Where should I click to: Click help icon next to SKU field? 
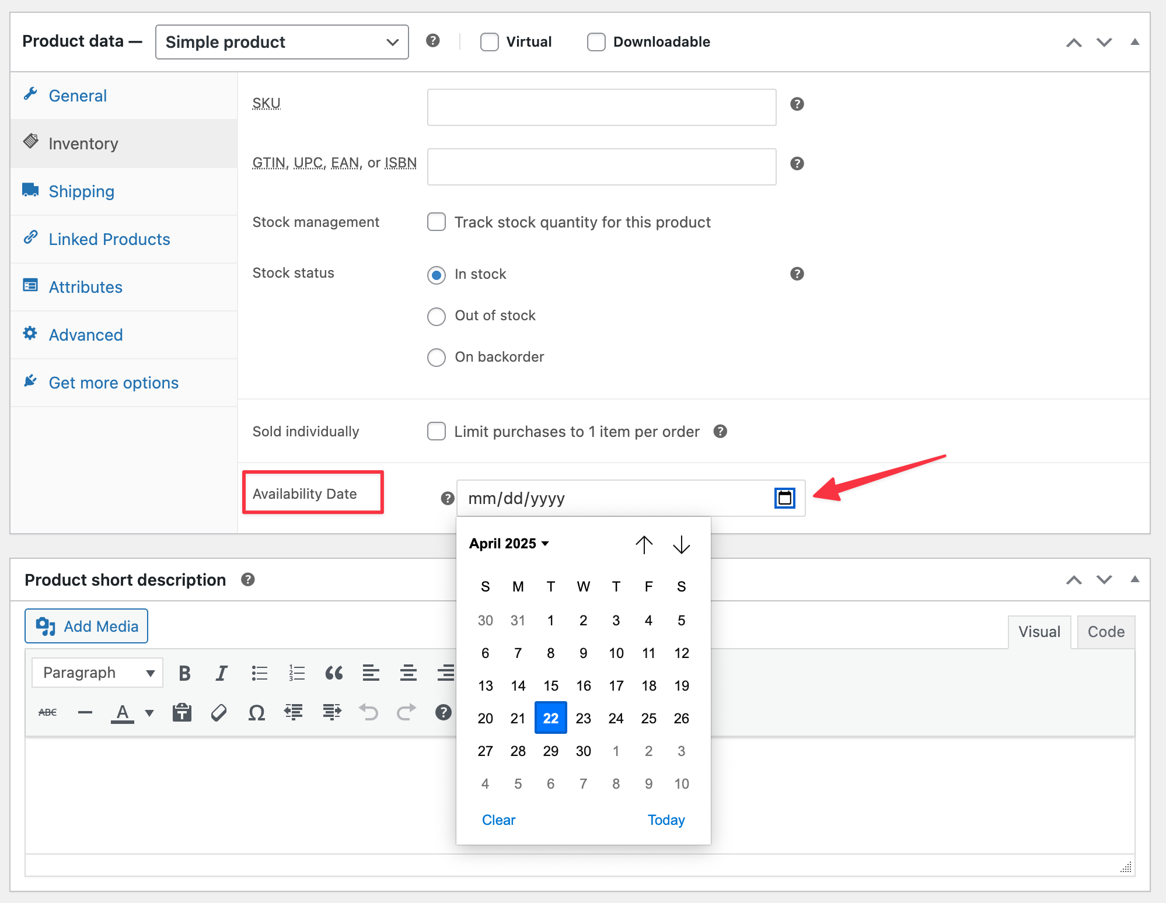click(797, 104)
